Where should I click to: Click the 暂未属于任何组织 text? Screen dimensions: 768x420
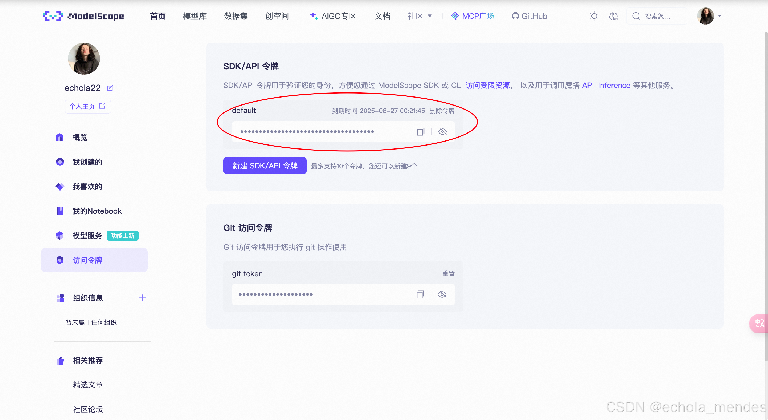91,322
